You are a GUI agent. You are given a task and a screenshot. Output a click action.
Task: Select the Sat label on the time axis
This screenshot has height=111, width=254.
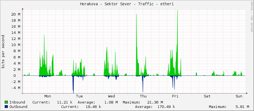[x=207, y=96]
